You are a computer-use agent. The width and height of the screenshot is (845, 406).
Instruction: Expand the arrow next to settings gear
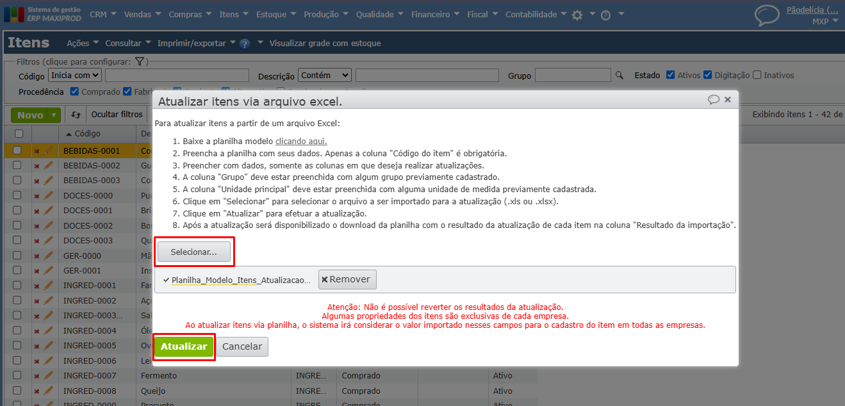pos(593,14)
